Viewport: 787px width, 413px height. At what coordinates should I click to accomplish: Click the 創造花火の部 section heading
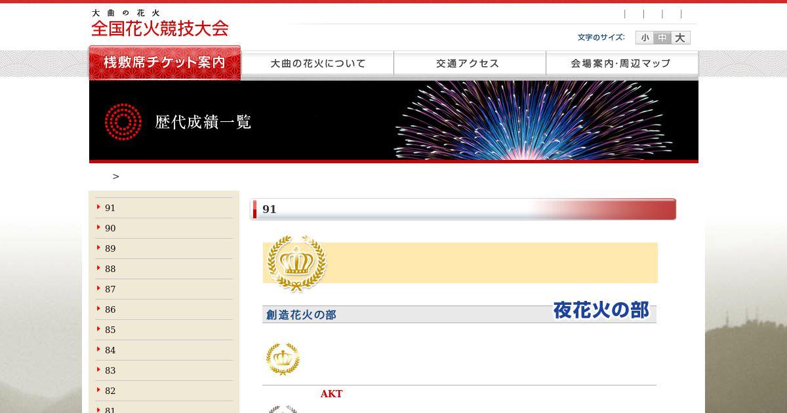pyautogui.click(x=301, y=315)
